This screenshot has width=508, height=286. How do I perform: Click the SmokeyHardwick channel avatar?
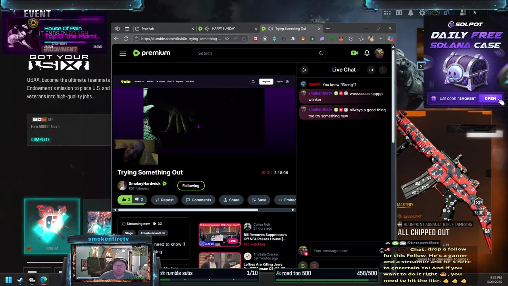(122, 186)
